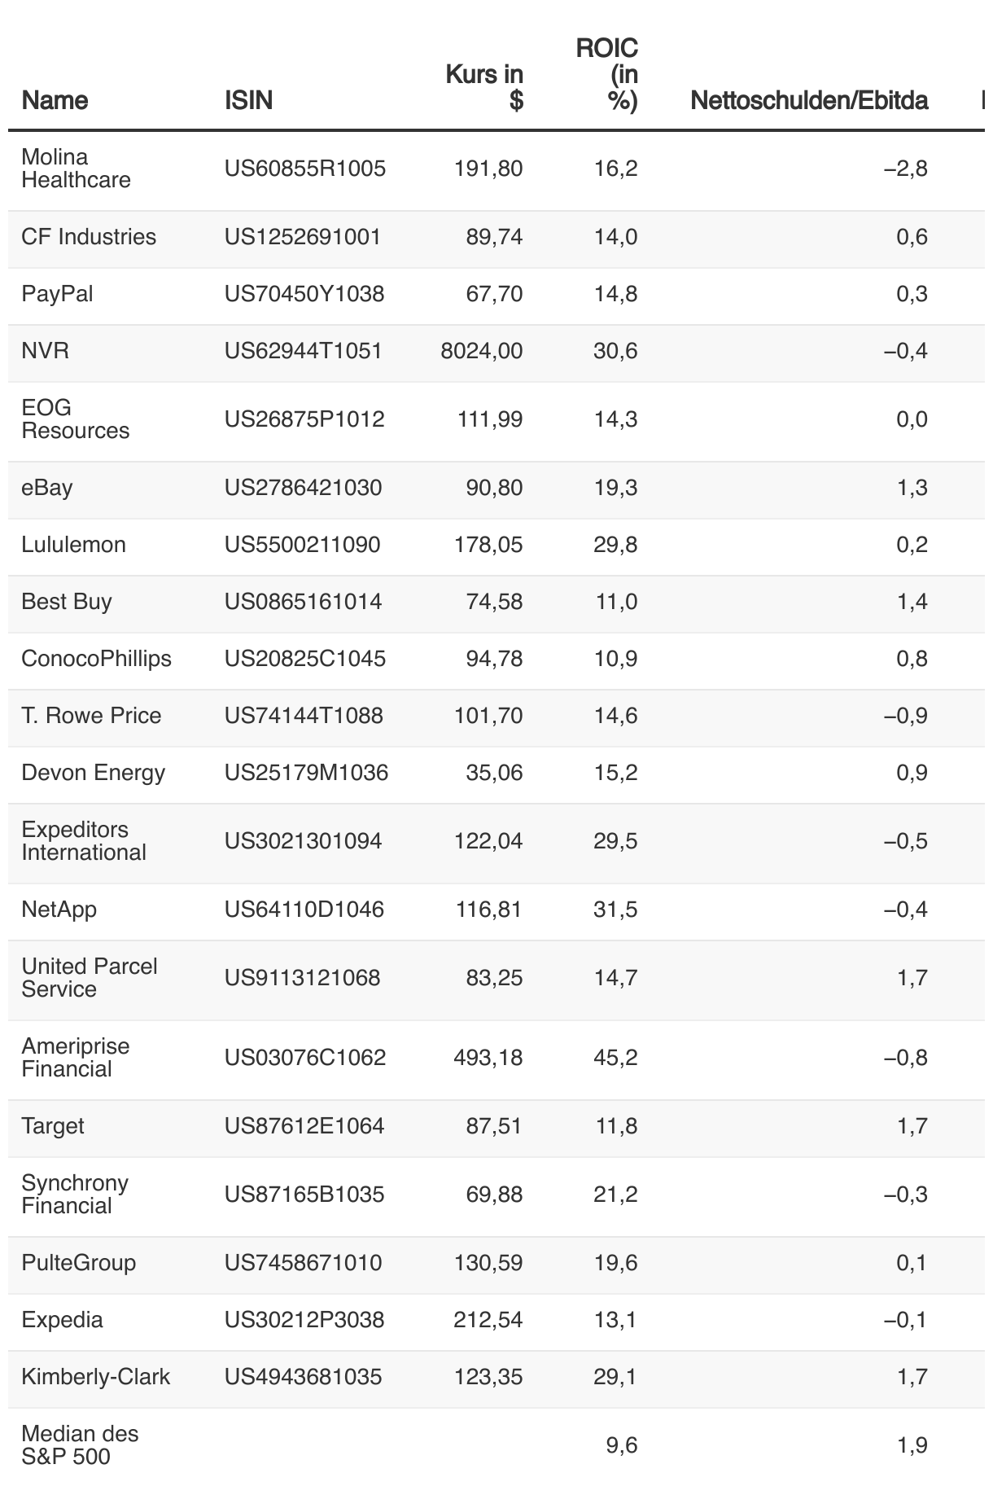Click the Molina Healthcare row name
The height and width of the screenshot is (1495, 993).
[x=76, y=169]
